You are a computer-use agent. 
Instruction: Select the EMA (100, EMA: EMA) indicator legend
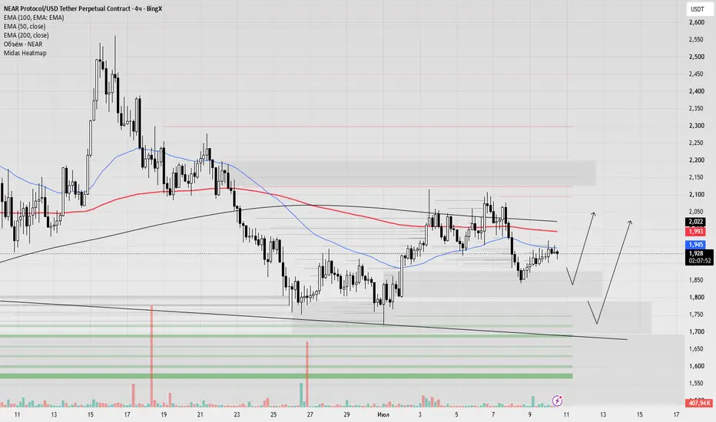(x=34, y=18)
